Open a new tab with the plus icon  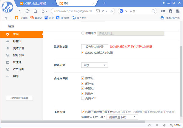coord(105,3)
